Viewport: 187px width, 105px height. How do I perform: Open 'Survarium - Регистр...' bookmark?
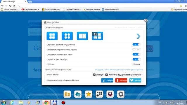(52, 9)
